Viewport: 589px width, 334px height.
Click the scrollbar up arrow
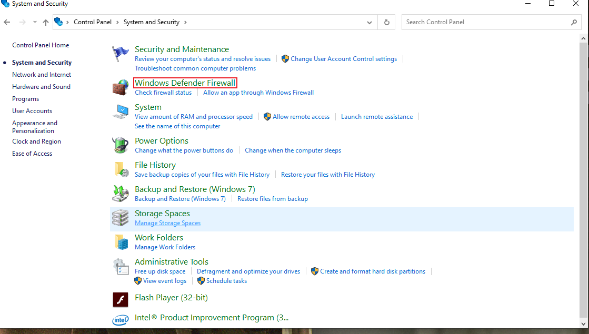pyautogui.click(x=583, y=38)
